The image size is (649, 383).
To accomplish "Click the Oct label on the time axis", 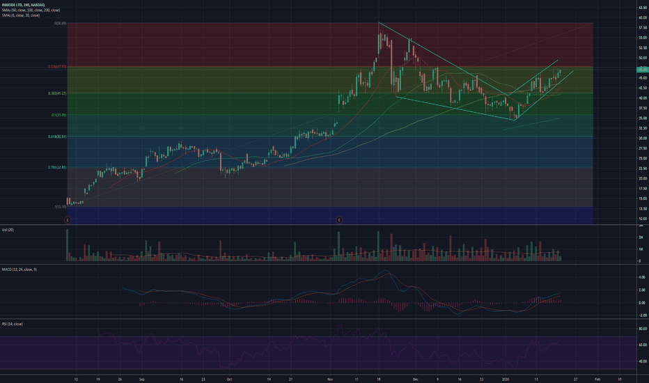I will (x=229, y=380).
